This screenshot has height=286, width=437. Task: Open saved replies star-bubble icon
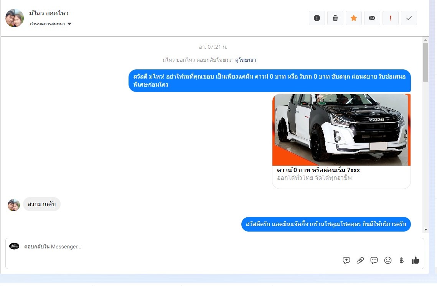click(346, 260)
